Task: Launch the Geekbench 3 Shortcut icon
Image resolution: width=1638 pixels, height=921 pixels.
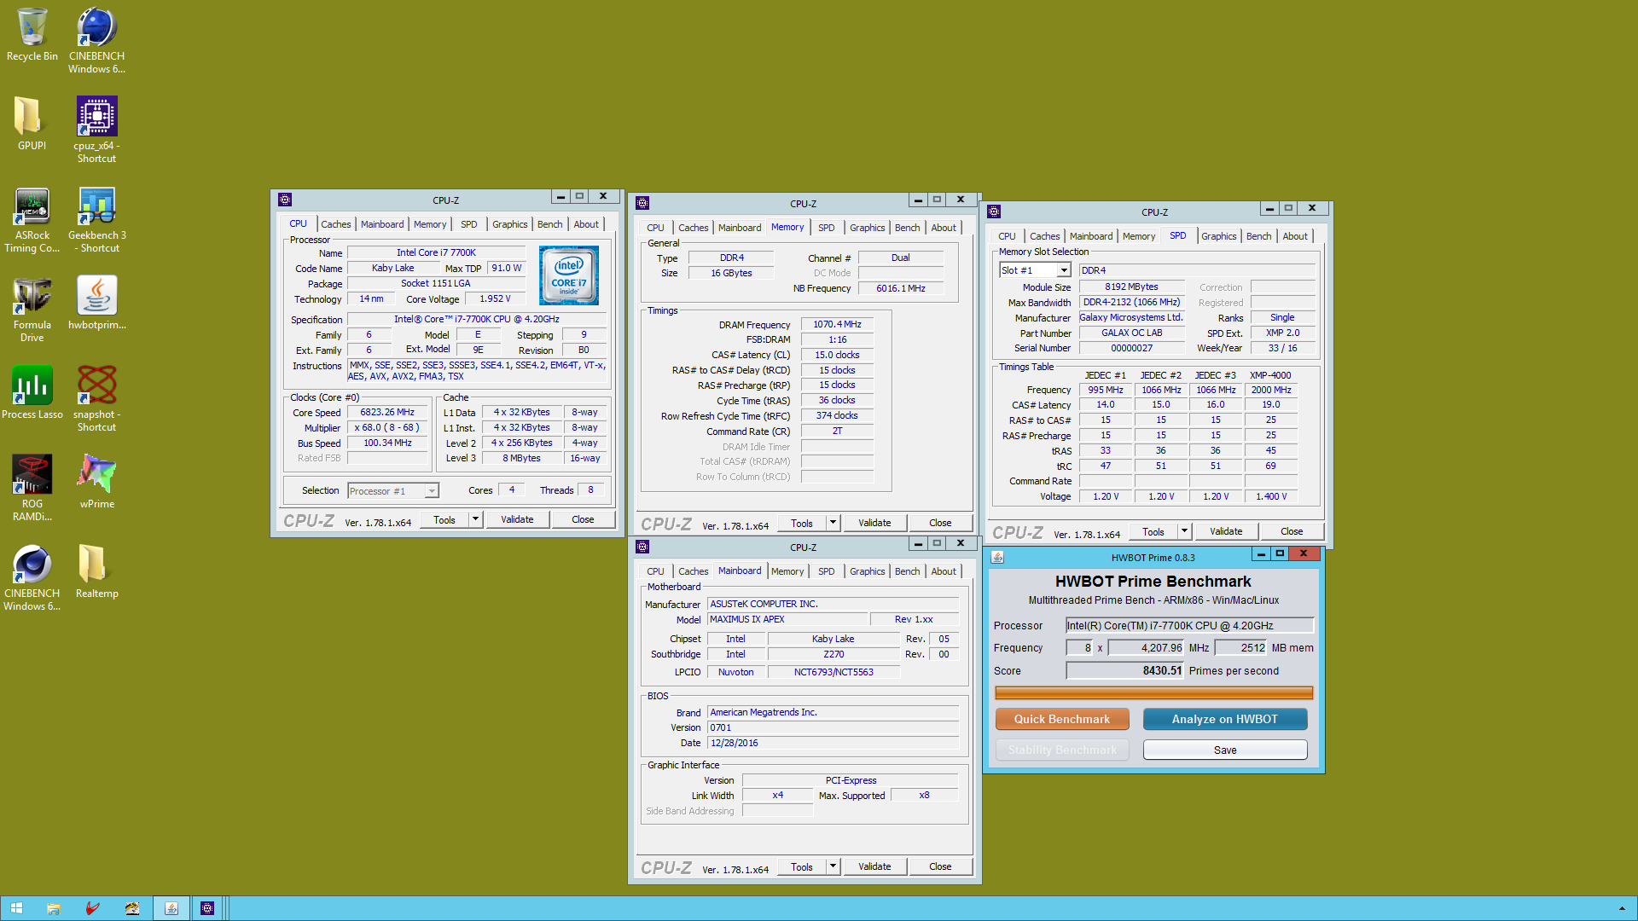Action: [96, 219]
